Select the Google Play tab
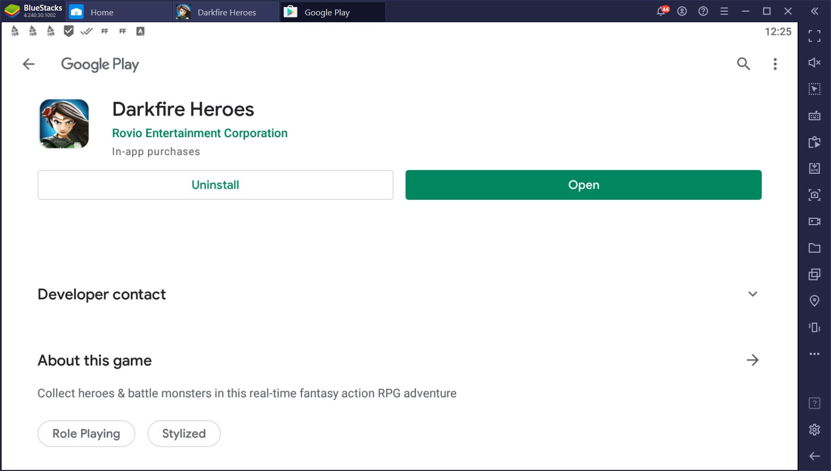831x471 pixels. pos(332,12)
